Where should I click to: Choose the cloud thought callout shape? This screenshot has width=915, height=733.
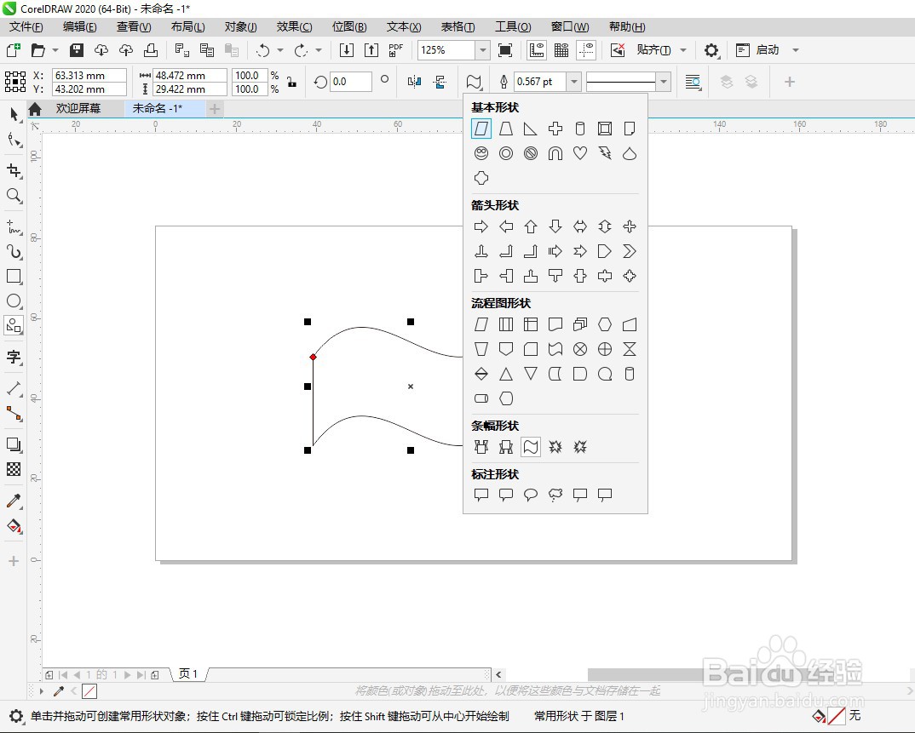pos(555,495)
